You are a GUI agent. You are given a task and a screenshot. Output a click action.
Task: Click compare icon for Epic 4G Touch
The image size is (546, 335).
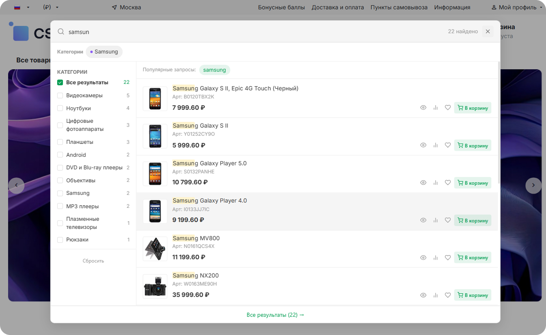click(436, 108)
